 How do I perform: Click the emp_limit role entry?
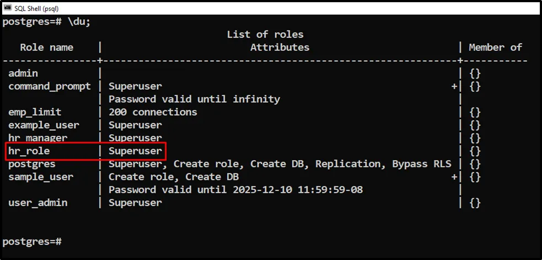(x=35, y=112)
